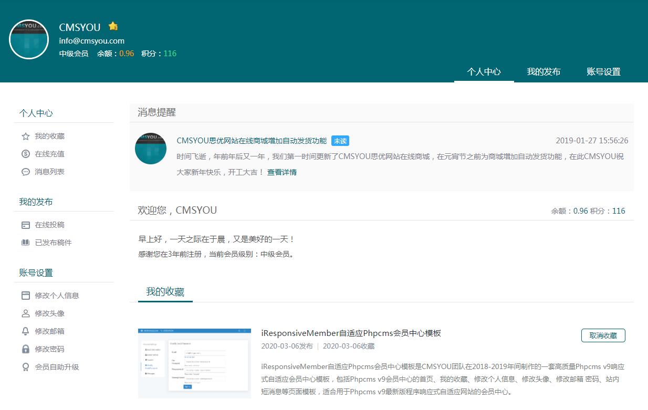Screen dimensions: 648x410
Task: Click the medal icon beside 会员自助升级
Action: click(26, 367)
